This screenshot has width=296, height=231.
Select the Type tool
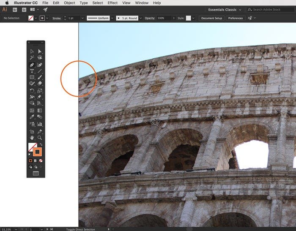[32, 71]
